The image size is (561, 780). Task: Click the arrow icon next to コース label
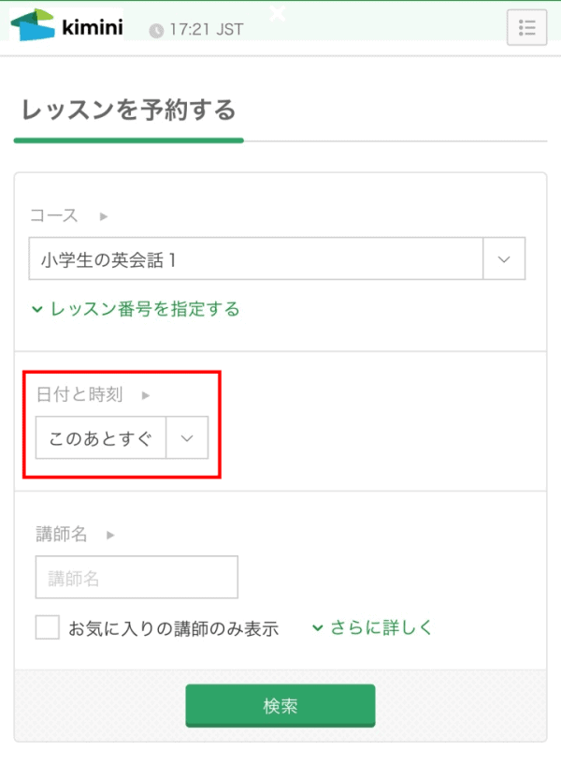tap(102, 215)
